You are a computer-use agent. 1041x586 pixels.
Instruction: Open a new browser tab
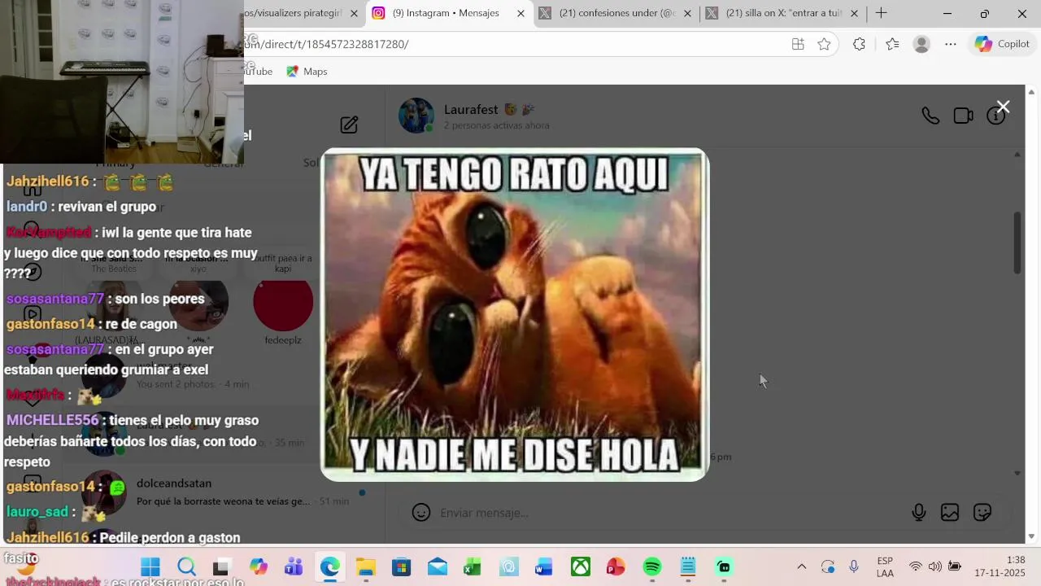[881, 13]
